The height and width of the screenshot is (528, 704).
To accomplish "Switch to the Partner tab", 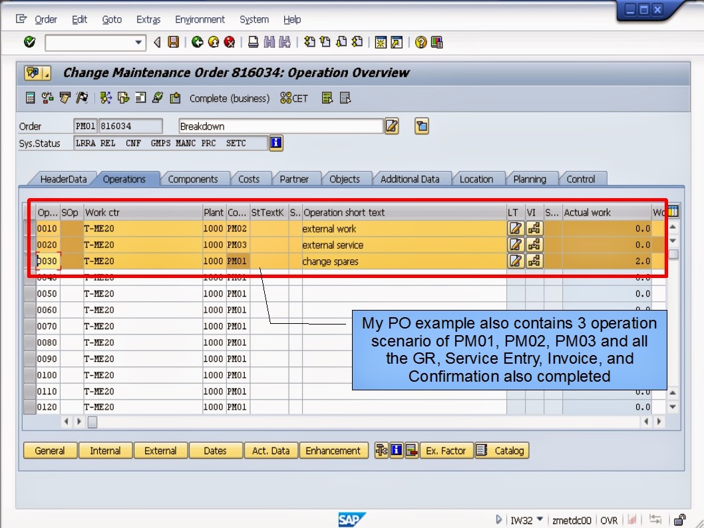I will (x=294, y=179).
